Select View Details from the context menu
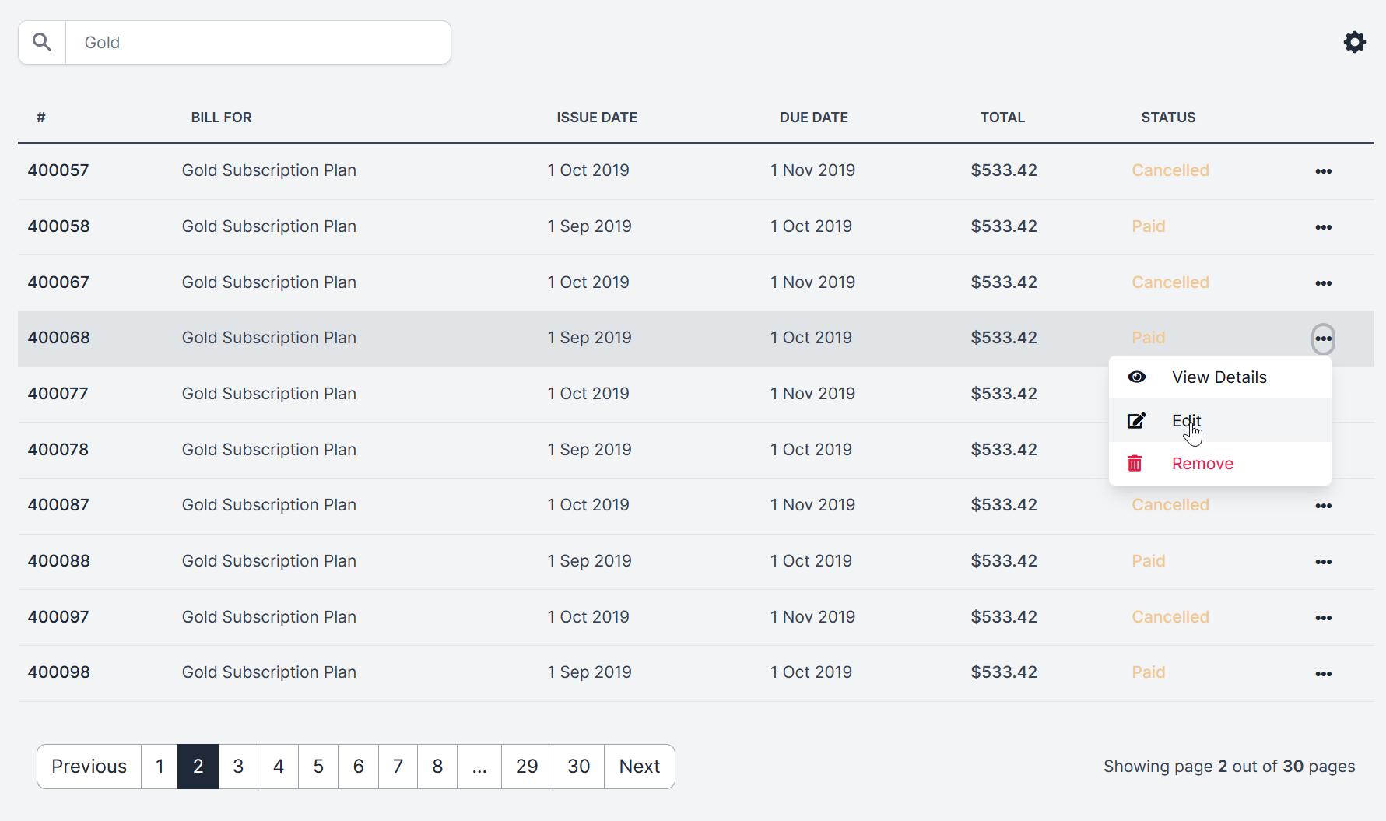The height and width of the screenshot is (821, 1386). point(1219,377)
